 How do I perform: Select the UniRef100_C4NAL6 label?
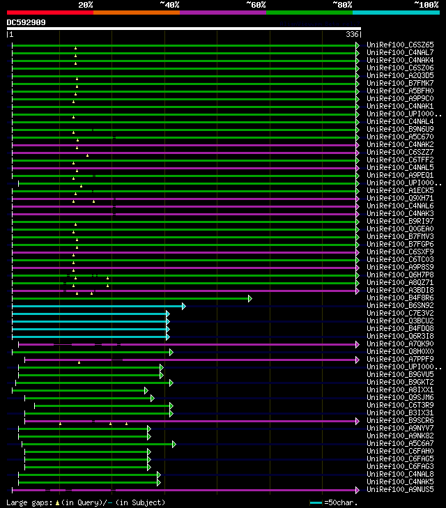click(400, 206)
